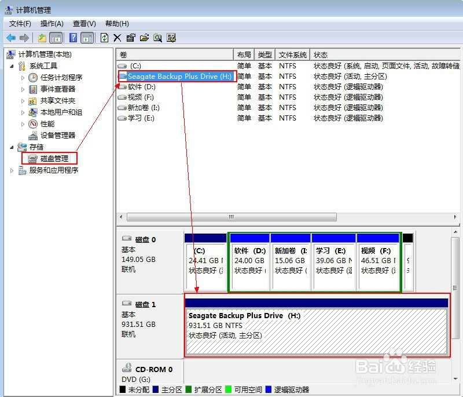Toggle Show/Hide Action Pane icon
The height and width of the screenshot is (397, 463).
pyautogui.click(x=87, y=38)
